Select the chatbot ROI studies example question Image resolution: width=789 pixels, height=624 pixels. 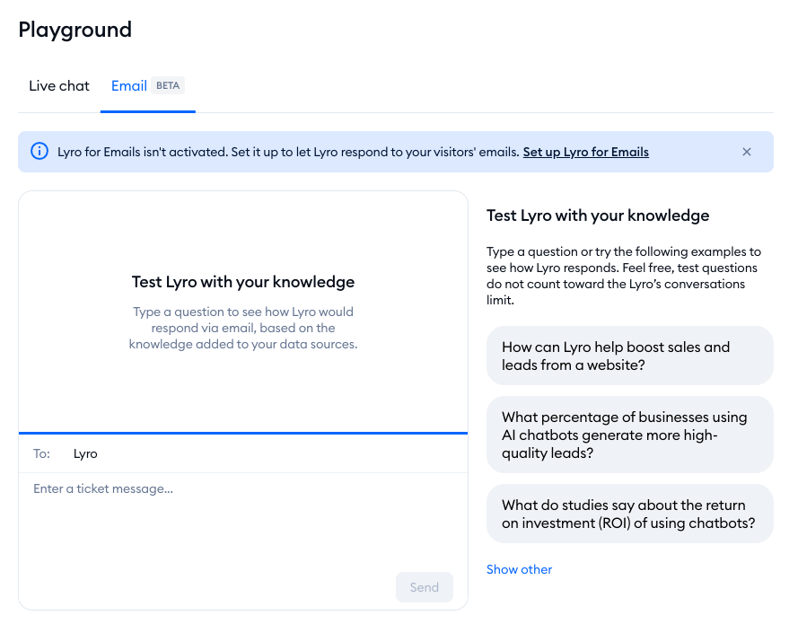[x=628, y=514]
